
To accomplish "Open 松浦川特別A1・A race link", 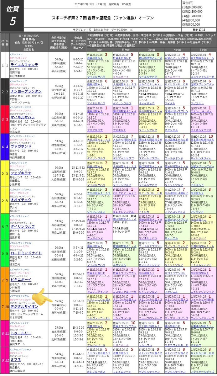I will (x=202, y=246).
